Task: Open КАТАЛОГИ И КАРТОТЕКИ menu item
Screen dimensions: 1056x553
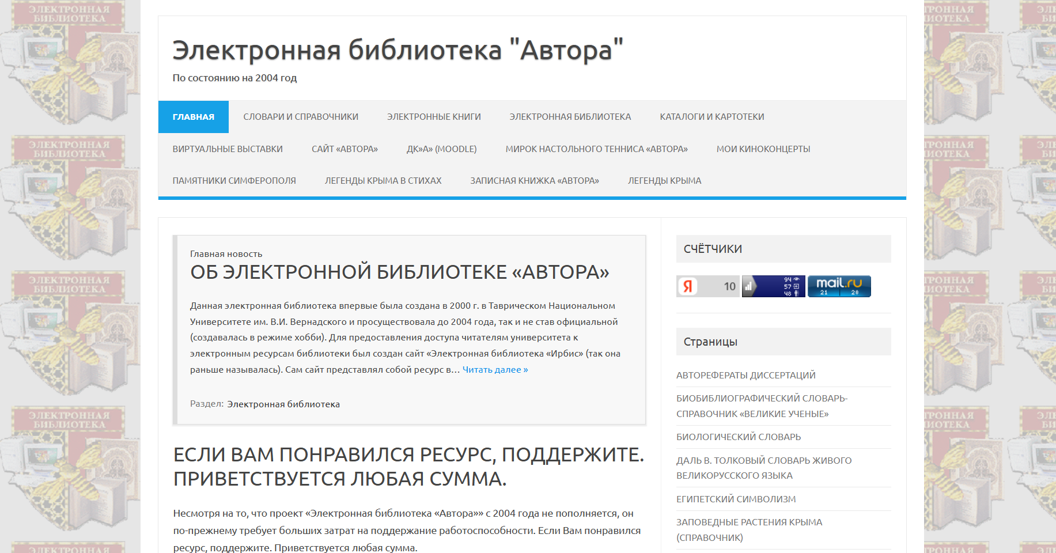Action: (x=712, y=117)
